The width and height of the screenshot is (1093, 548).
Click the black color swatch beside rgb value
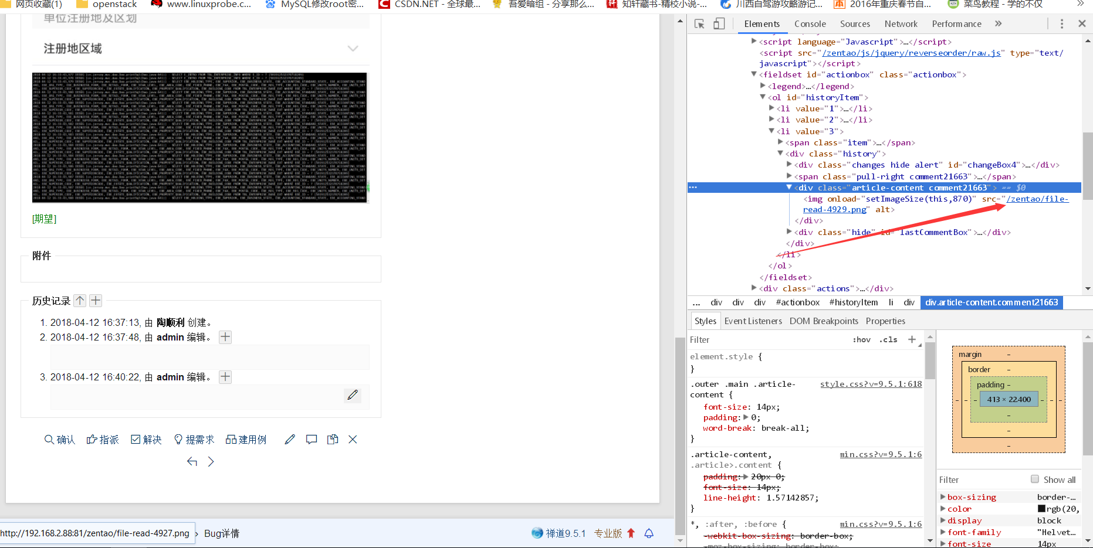(x=1041, y=509)
